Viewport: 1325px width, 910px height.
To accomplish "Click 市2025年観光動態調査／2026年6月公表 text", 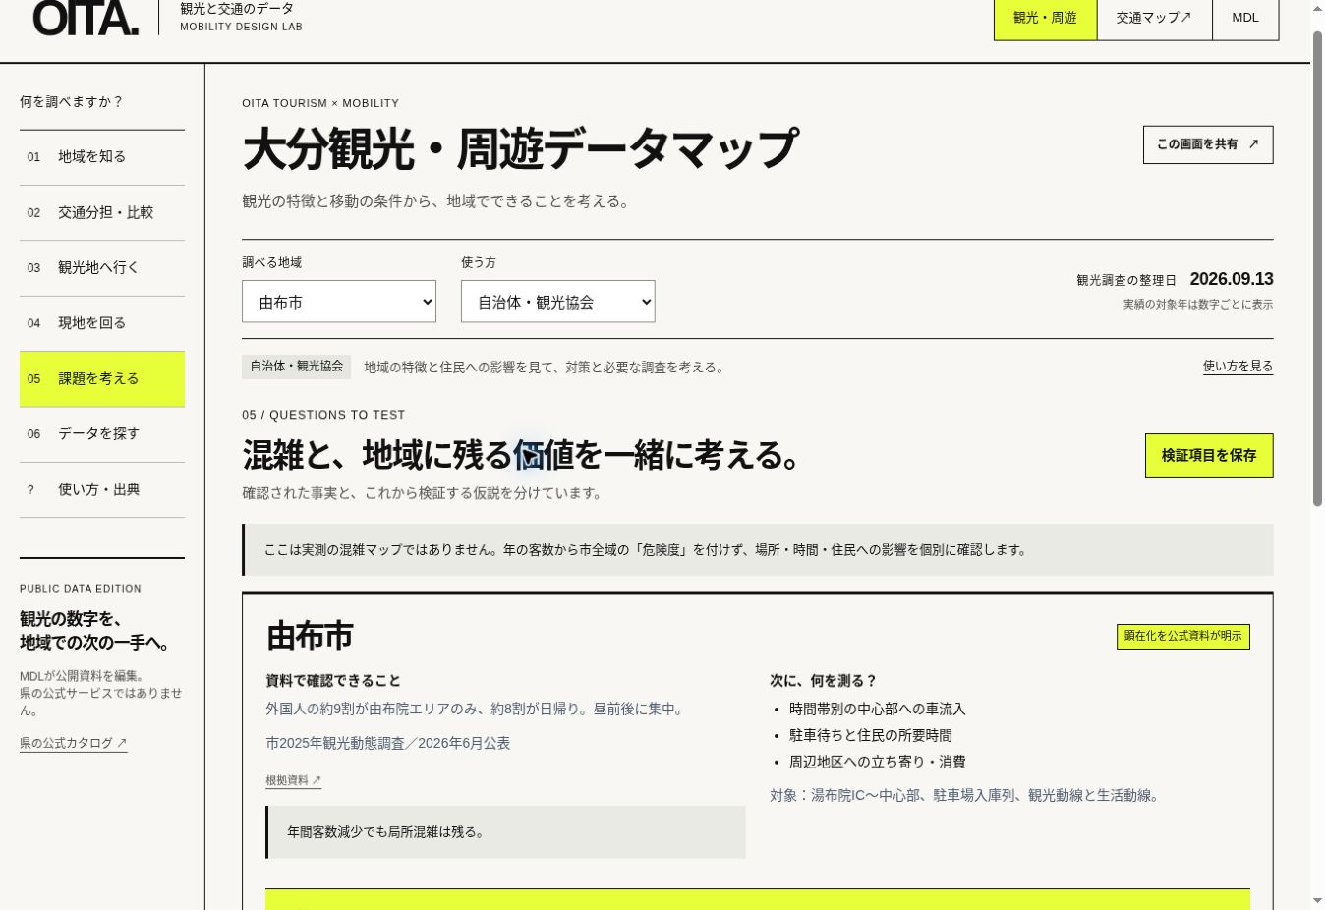I will coord(387,743).
